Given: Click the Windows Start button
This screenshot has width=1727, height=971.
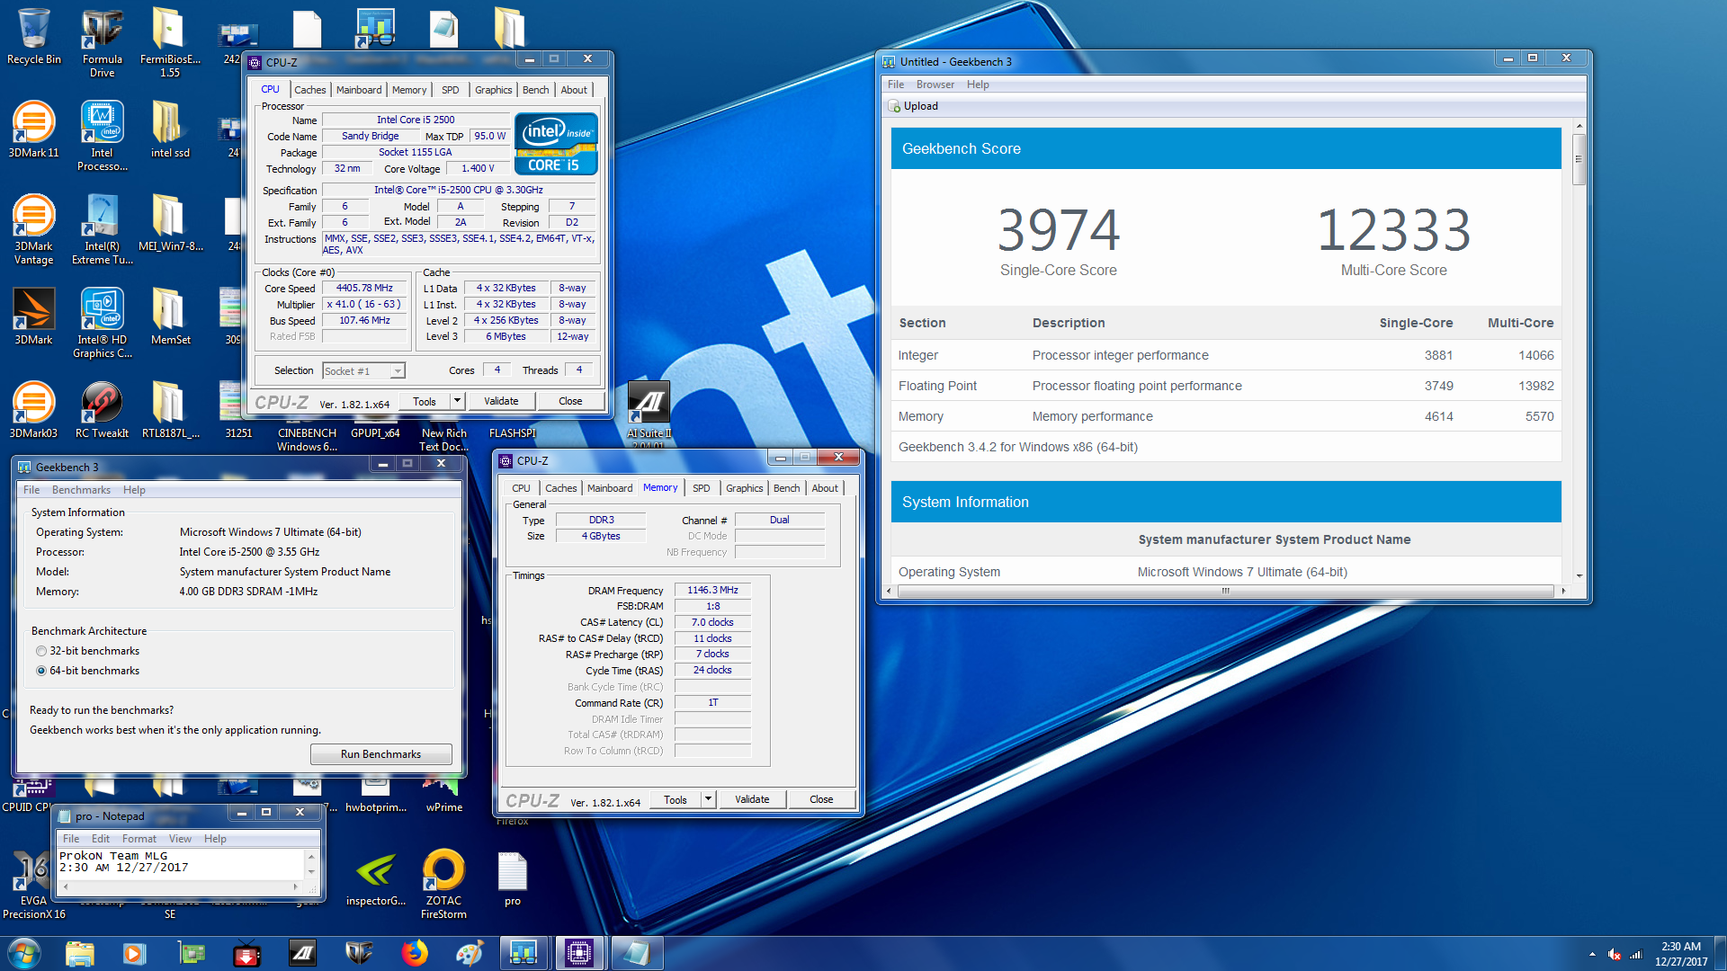Looking at the screenshot, I should pos(23,953).
